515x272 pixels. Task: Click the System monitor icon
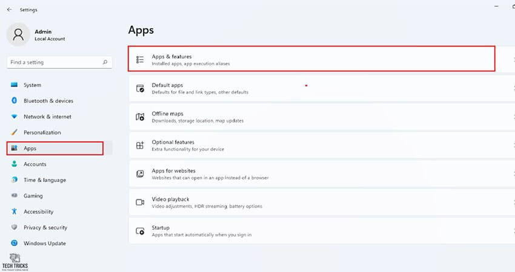tap(14, 85)
